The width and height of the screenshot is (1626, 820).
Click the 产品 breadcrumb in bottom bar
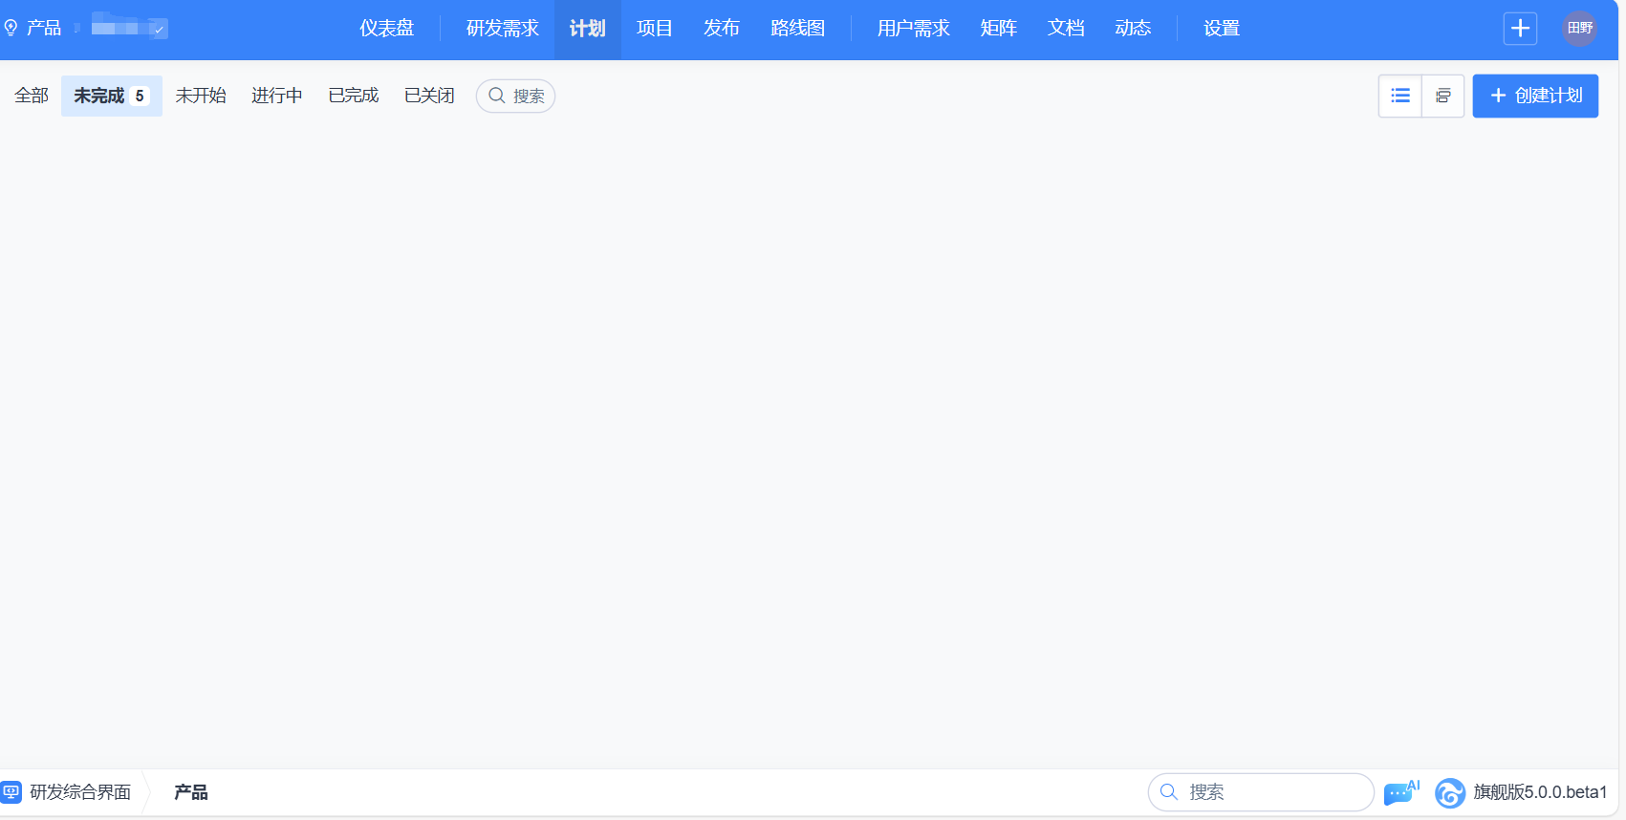pos(191,792)
